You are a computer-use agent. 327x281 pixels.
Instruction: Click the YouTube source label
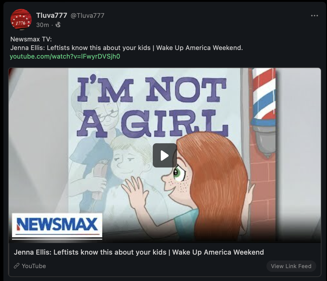pos(34,266)
